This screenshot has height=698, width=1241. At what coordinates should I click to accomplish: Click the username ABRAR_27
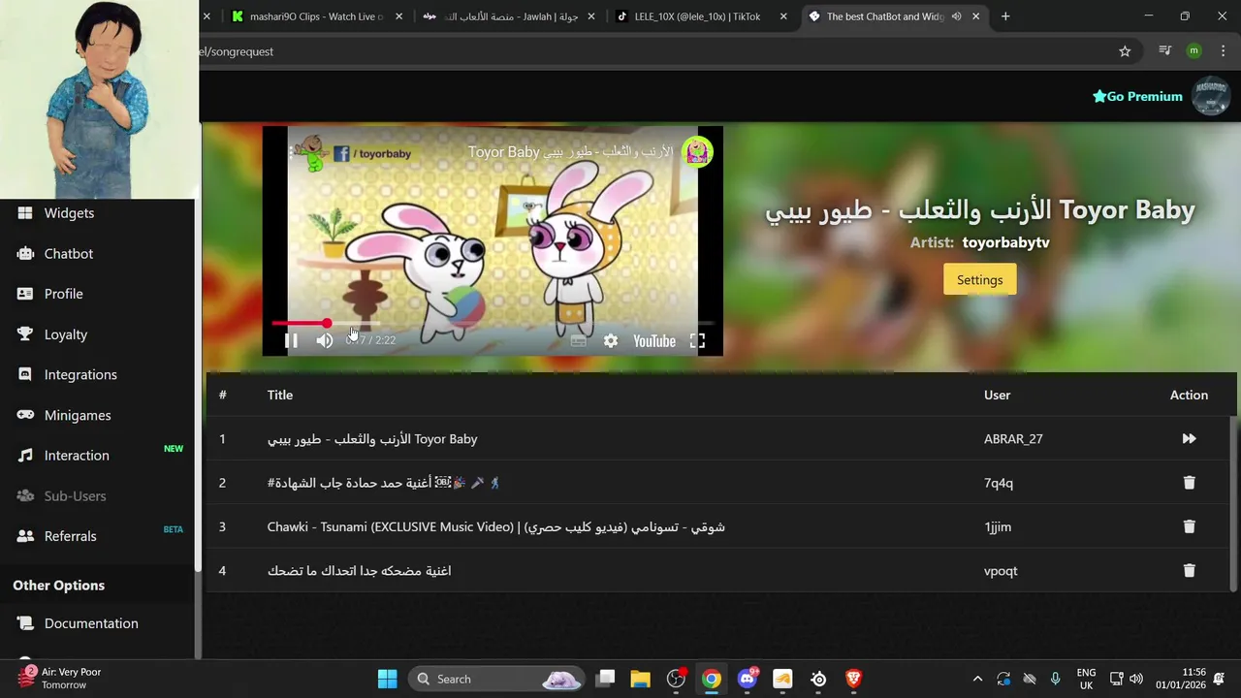(1013, 439)
